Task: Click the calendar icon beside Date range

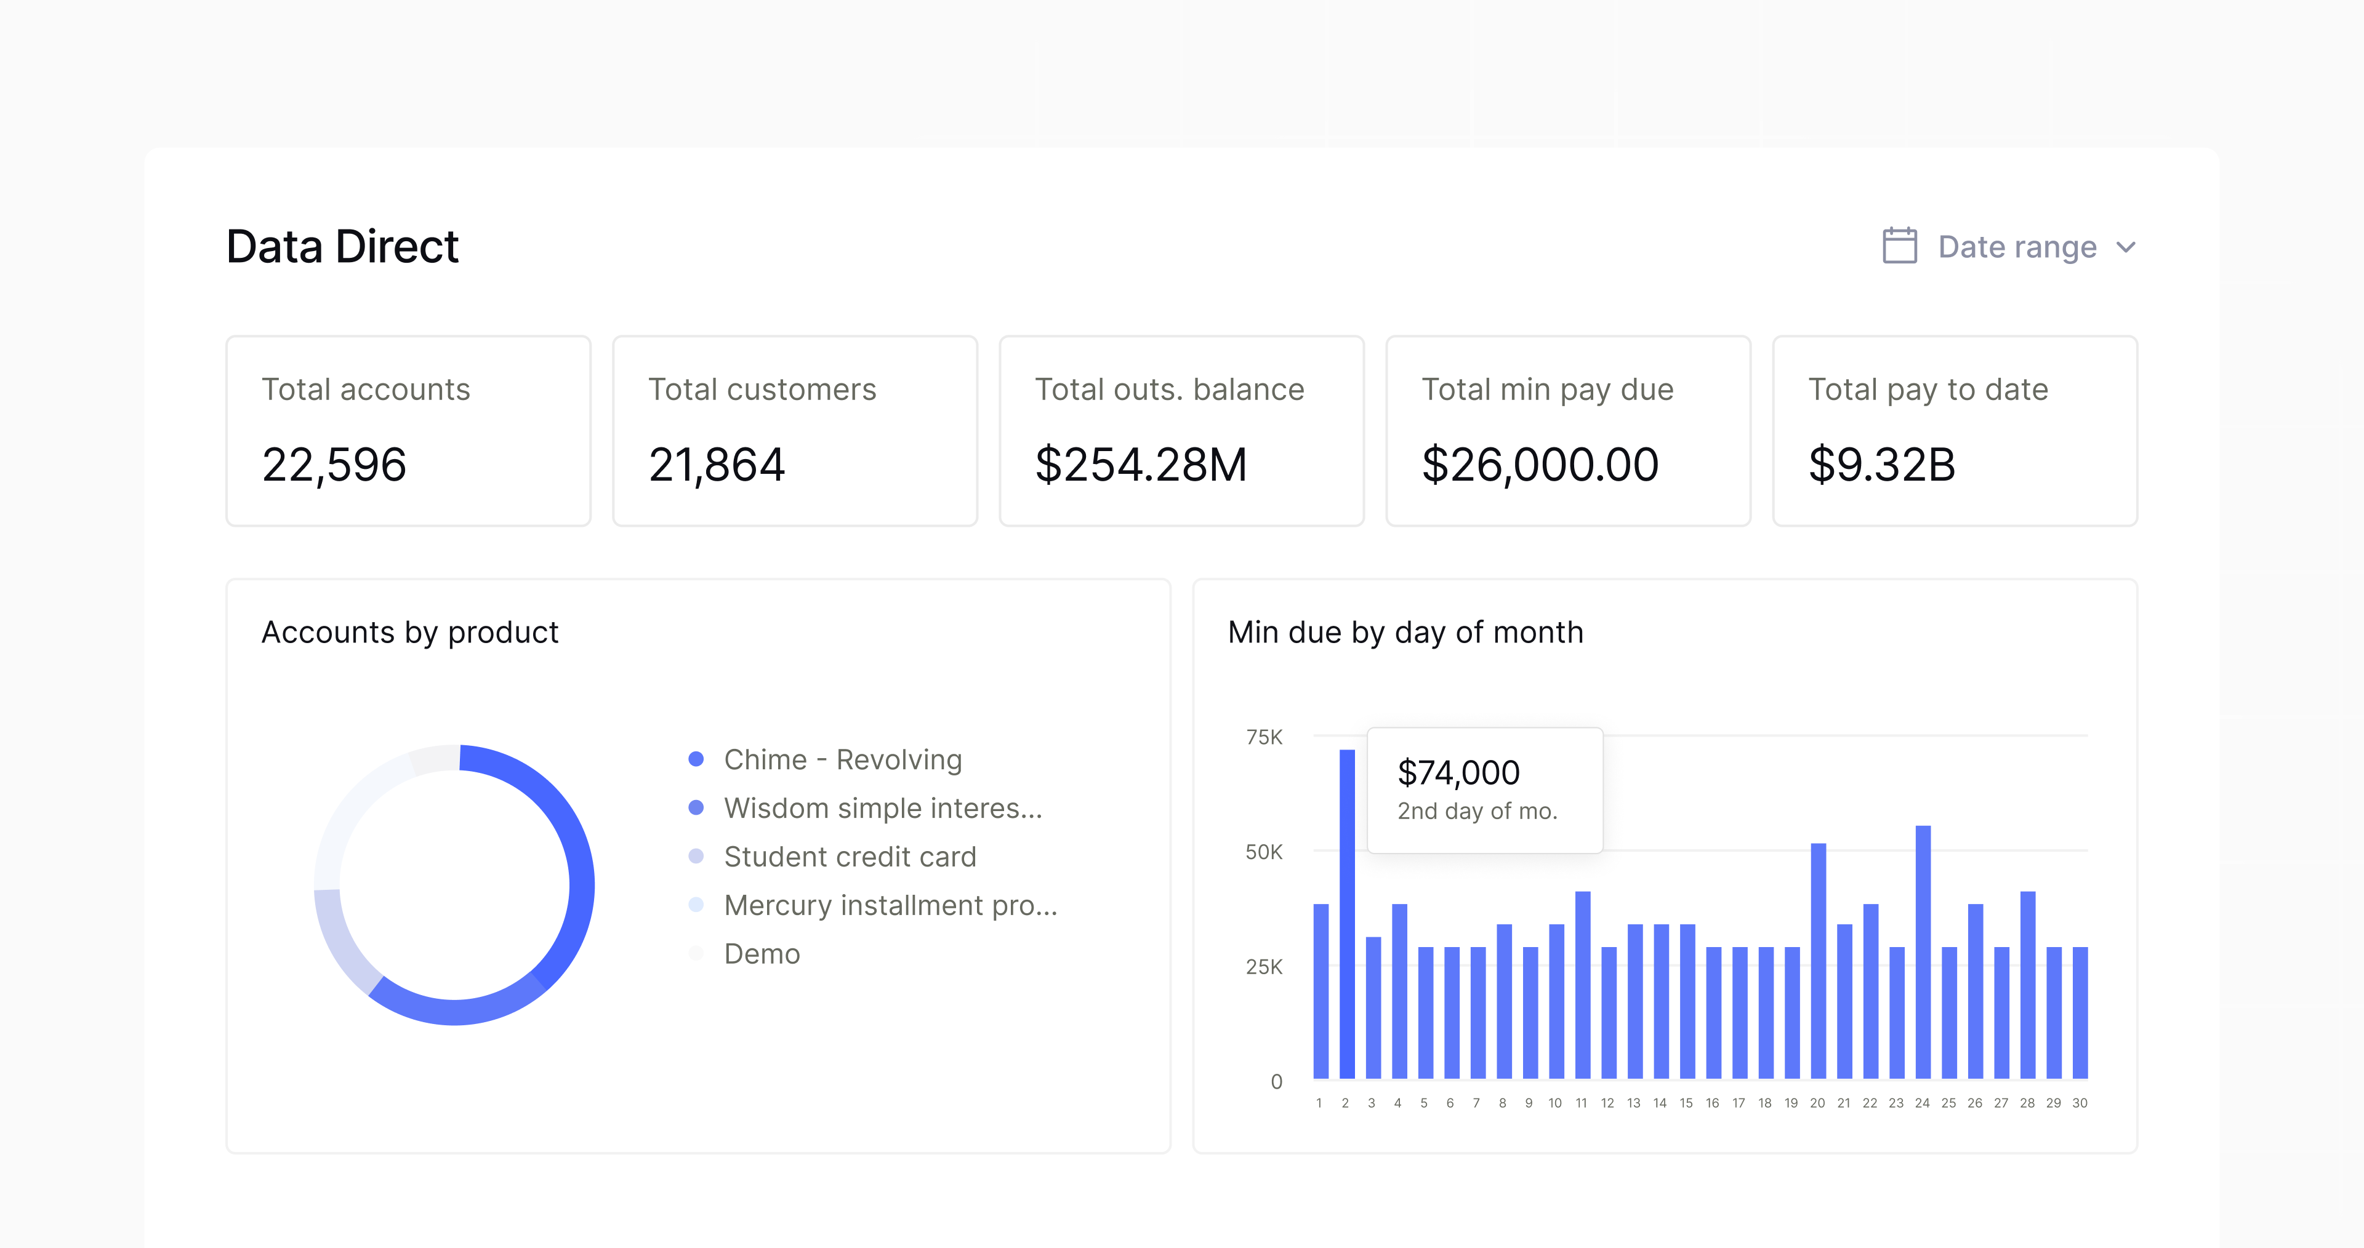Action: (1899, 246)
